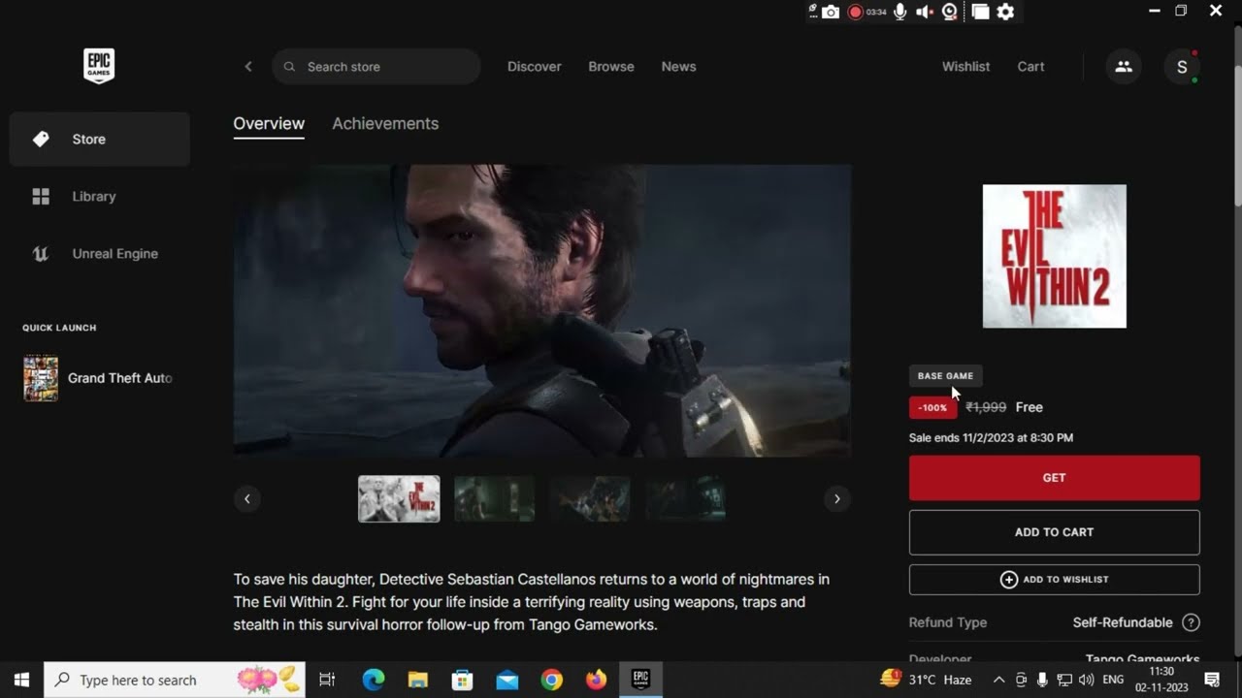
Task: Click the ENG language indicator
Action: tap(1114, 680)
